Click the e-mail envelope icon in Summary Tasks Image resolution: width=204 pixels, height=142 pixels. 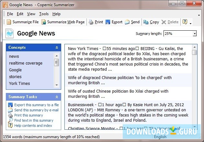[10, 110]
